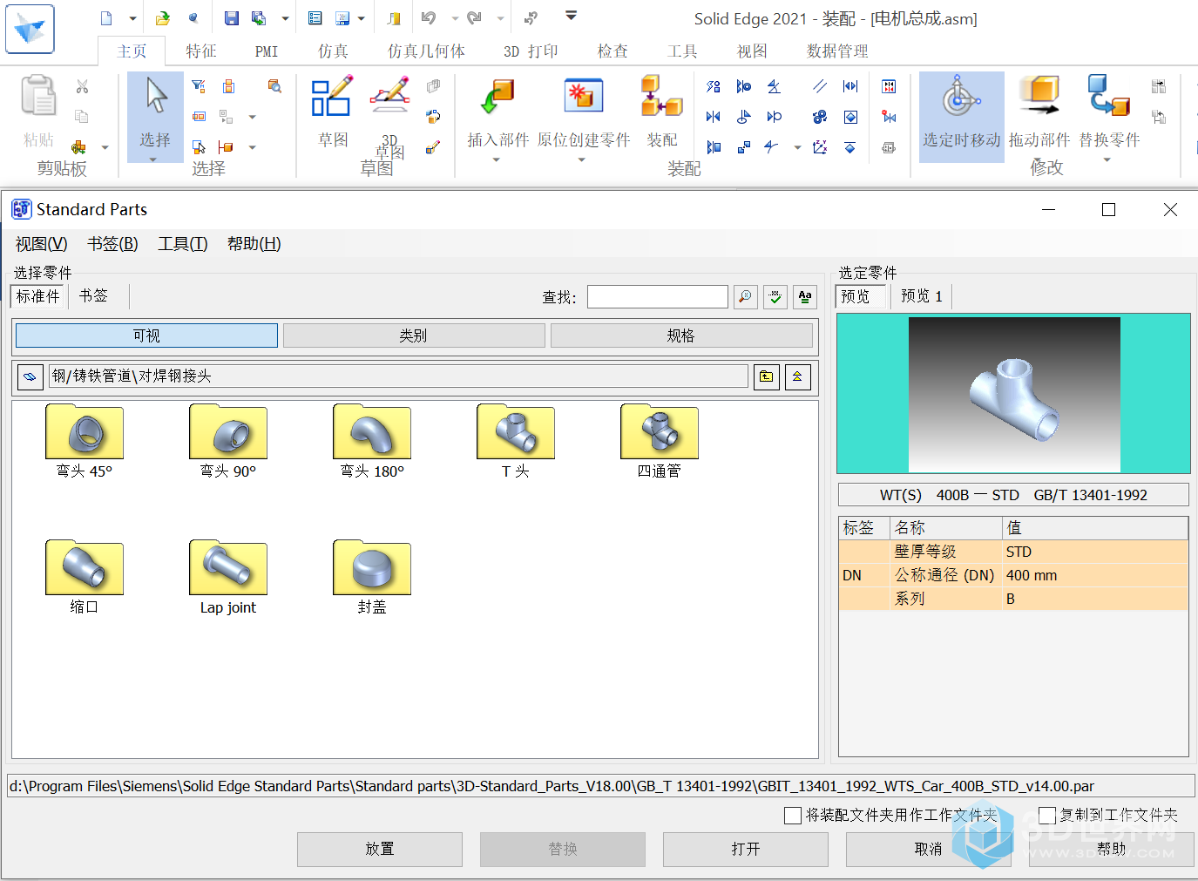The image size is (1198, 881).
Task: Toggle the Aa match case icon
Action: (x=805, y=297)
